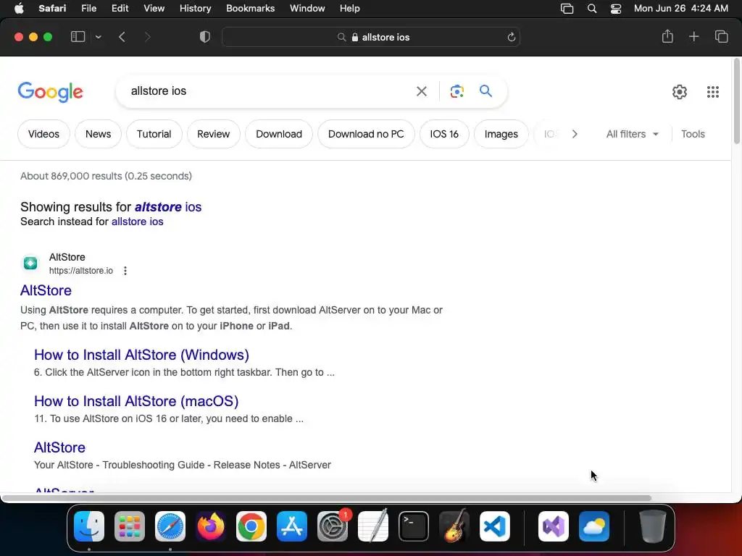
Task: Open the Google apps grid
Action: click(713, 92)
